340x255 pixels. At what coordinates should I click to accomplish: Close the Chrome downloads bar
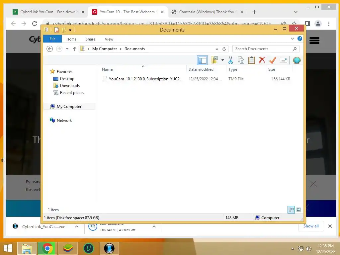coord(330,226)
